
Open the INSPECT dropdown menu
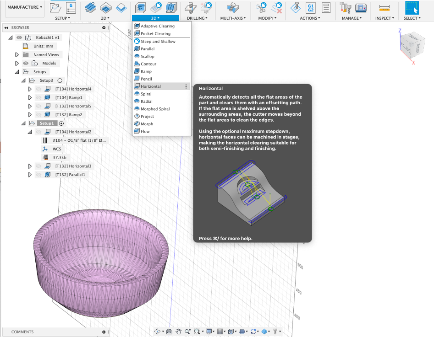click(385, 18)
